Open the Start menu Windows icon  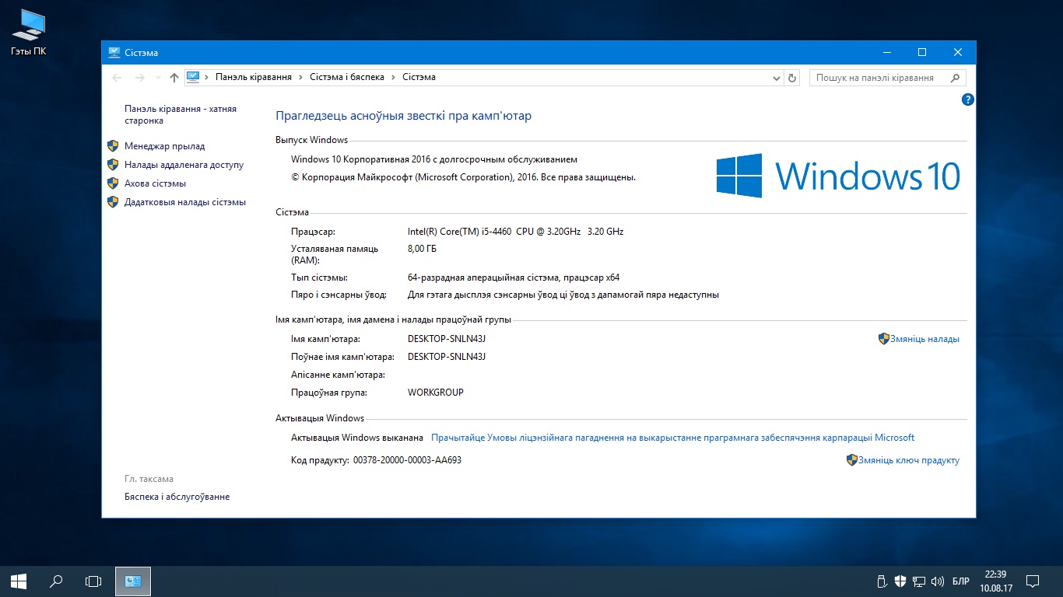[19, 581]
